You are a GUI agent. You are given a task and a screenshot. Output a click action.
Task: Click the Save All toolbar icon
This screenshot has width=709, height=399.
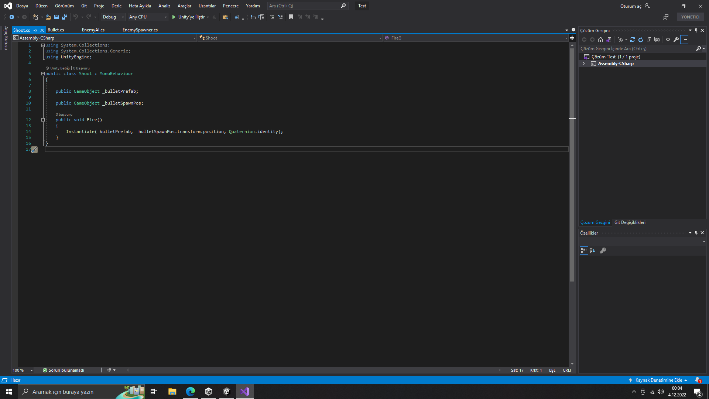tap(65, 17)
